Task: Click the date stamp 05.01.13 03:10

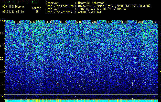Action: (x=13, y=12)
